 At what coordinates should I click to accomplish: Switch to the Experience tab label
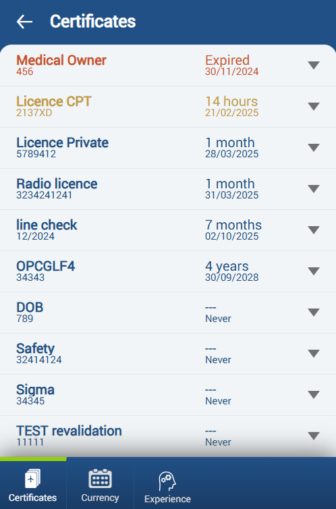168,499
